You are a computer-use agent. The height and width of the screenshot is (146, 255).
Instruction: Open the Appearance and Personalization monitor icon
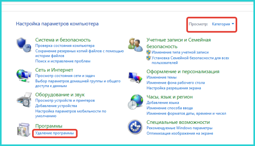tap(135, 77)
